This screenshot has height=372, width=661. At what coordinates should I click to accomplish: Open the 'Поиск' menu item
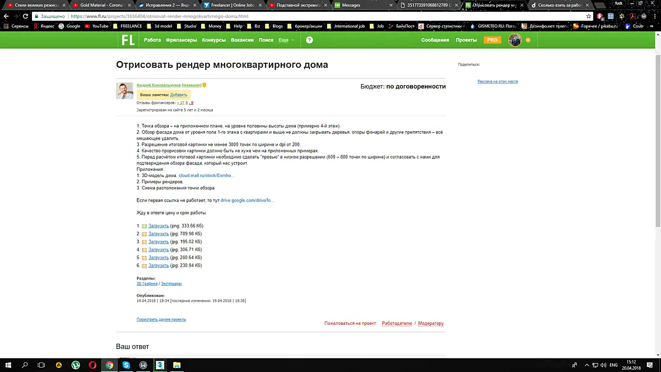click(x=266, y=40)
